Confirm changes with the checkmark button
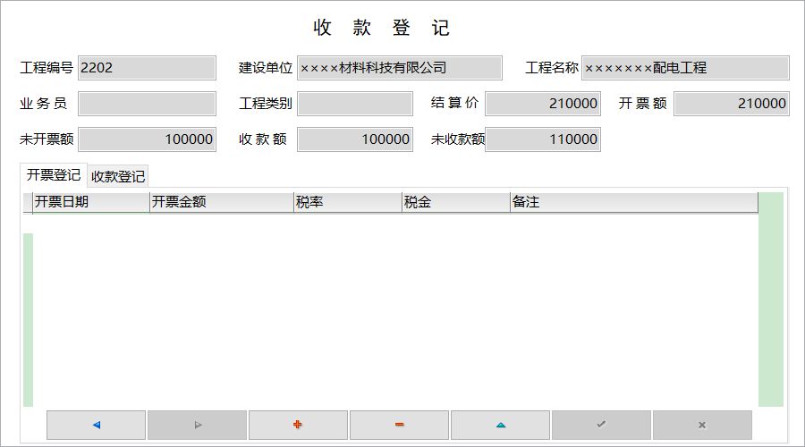 [602, 425]
